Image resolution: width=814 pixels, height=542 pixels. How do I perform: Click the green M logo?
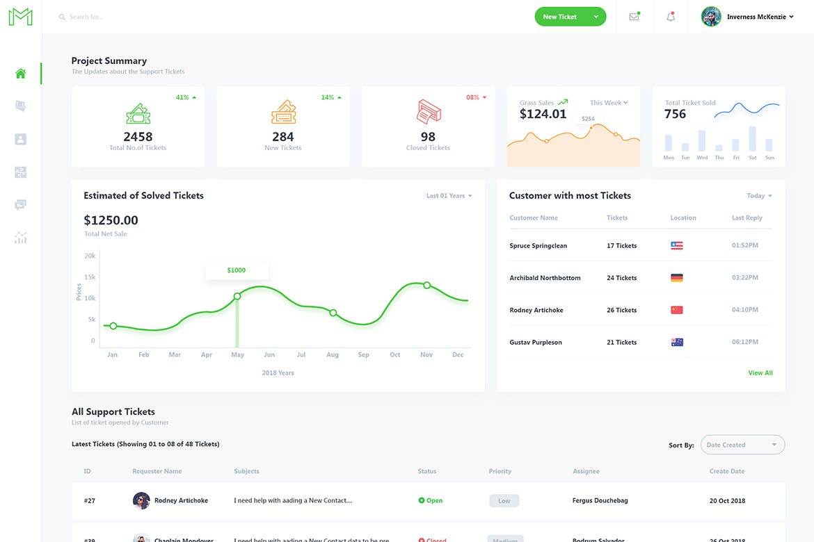pyautogui.click(x=20, y=17)
